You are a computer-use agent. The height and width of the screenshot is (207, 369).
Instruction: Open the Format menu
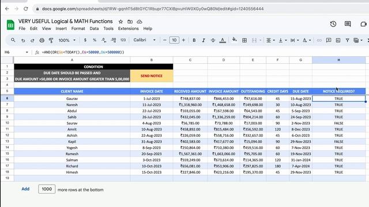[x=78, y=29]
